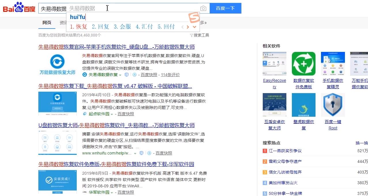The image size is (368, 196).
Task: Open result 失易得数据恢复下载 v6.47 破解版
Action: coord(115,86)
